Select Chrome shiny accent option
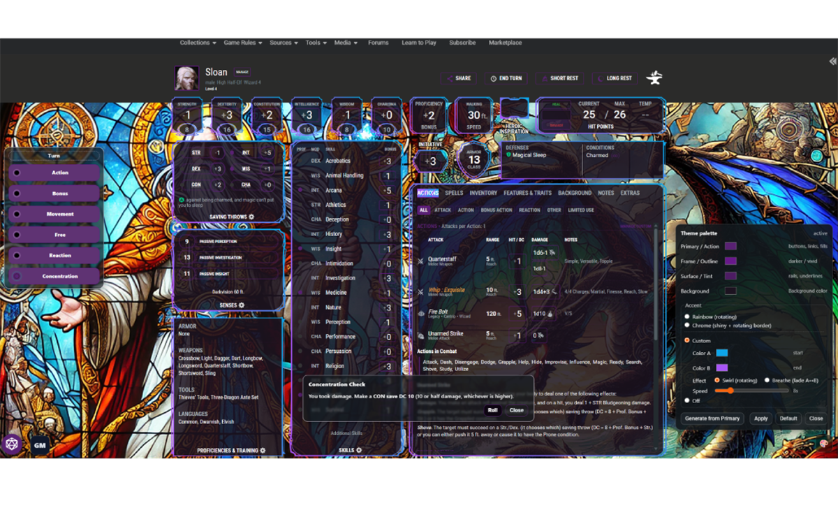This screenshot has width=838, height=524. click(687, 325)
